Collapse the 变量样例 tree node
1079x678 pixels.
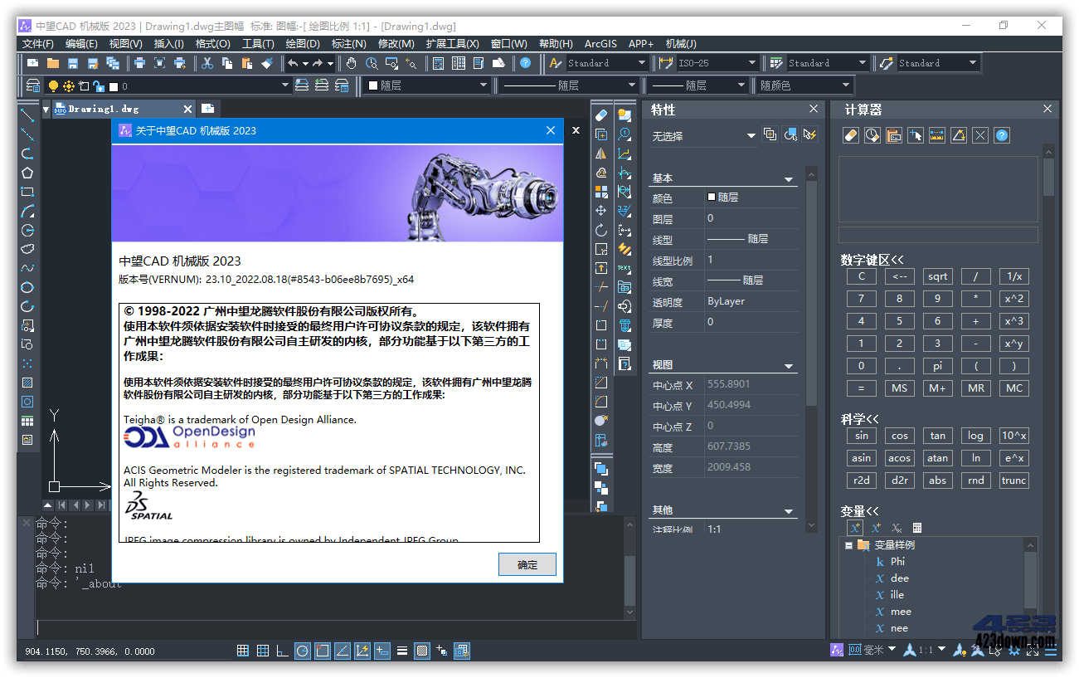click(x=848, y=545)
